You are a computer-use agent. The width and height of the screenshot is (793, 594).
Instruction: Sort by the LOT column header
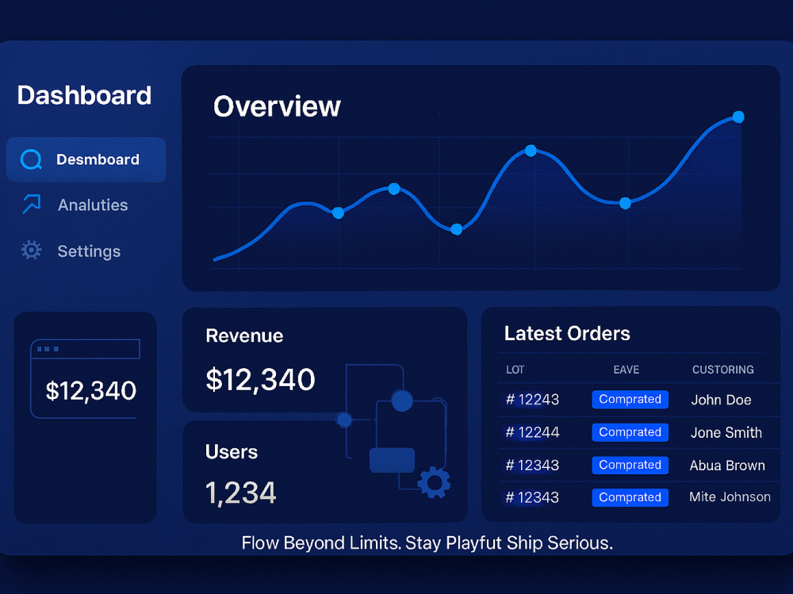coord(515,370)
